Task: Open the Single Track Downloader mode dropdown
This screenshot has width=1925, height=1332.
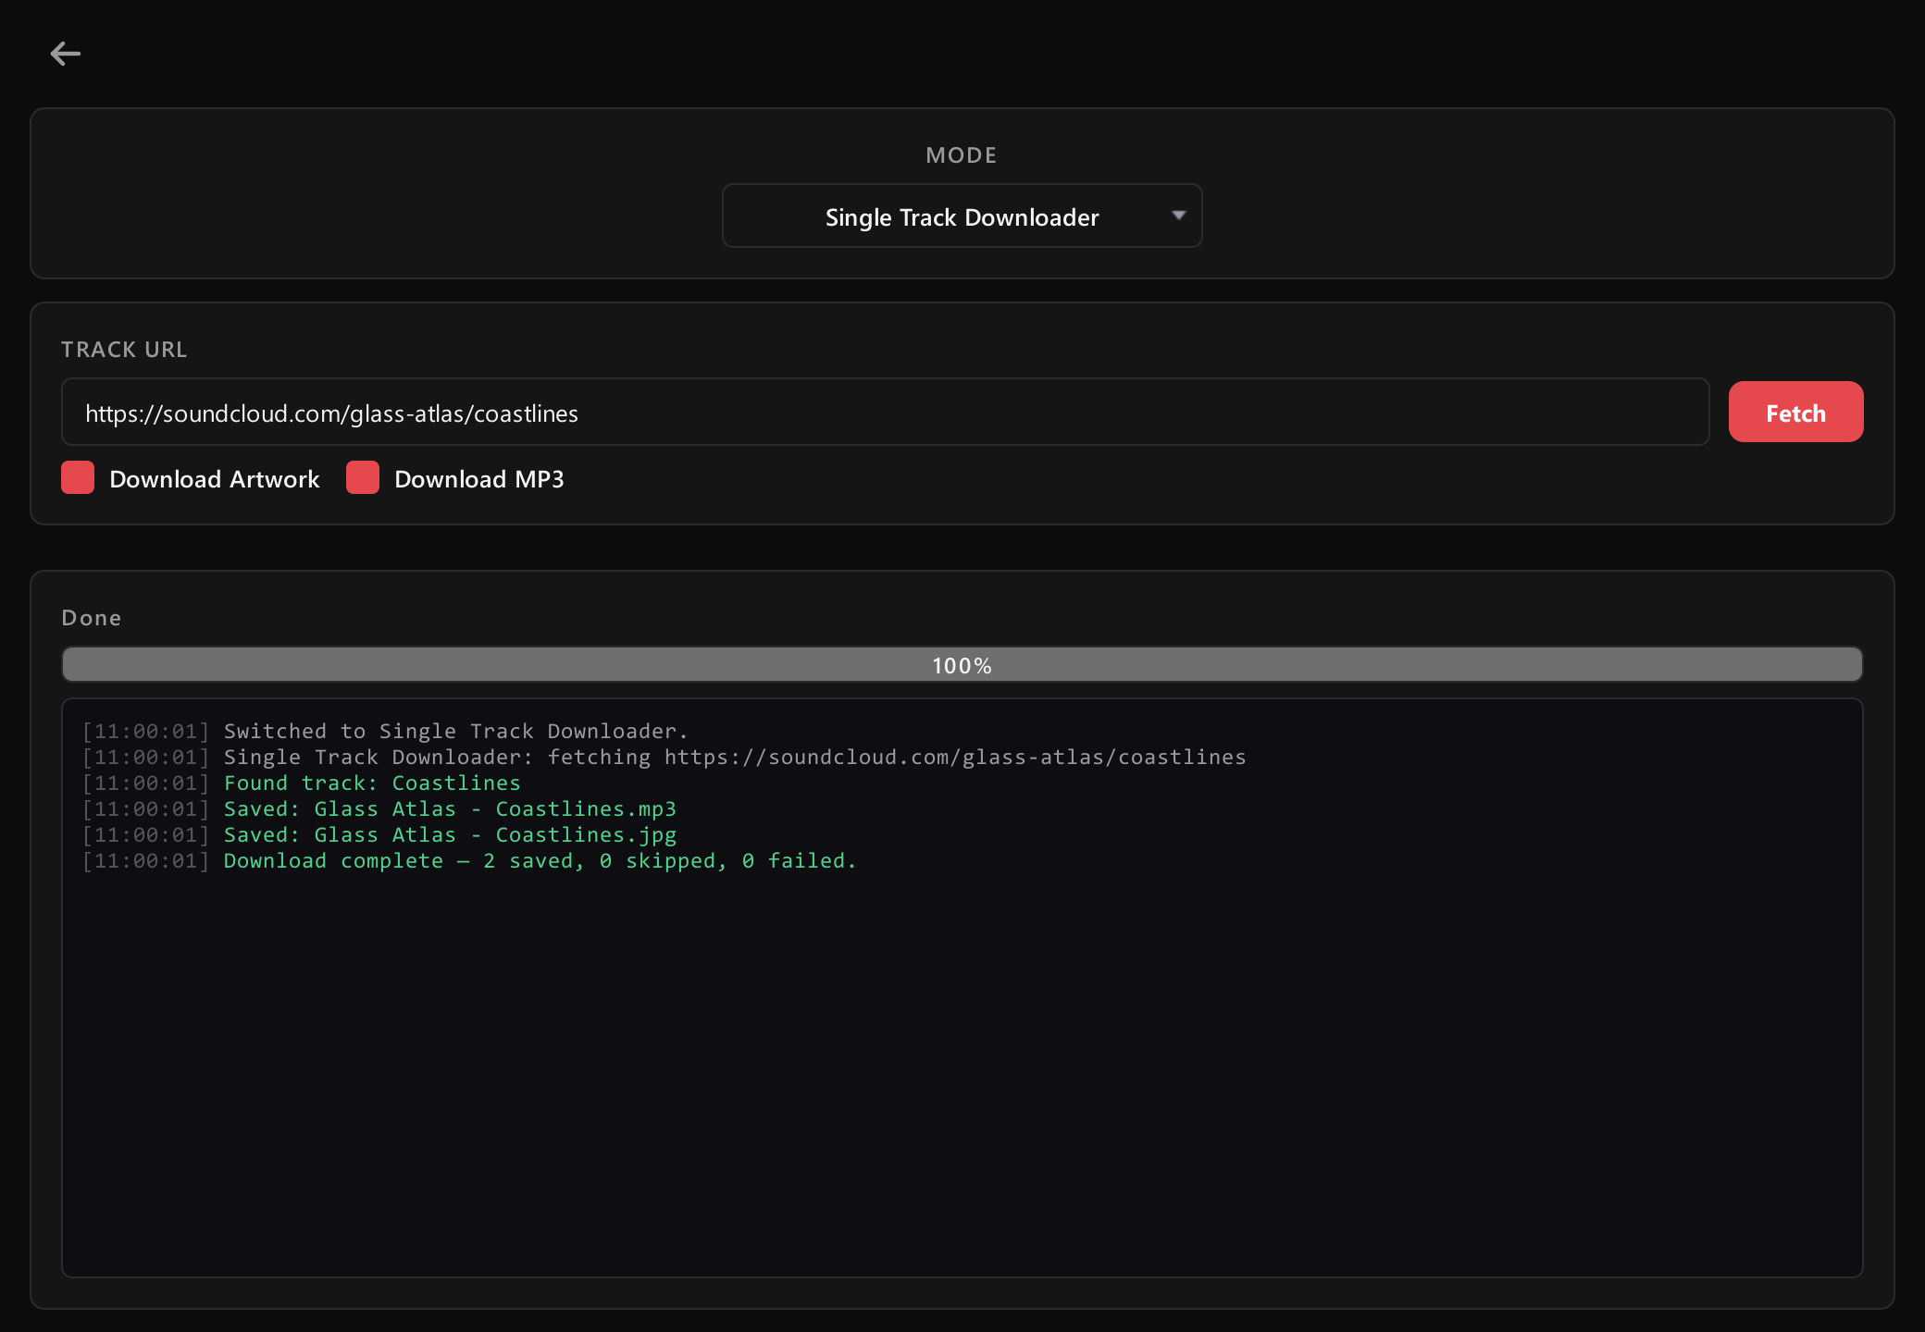Action: [x=962, y=216]
